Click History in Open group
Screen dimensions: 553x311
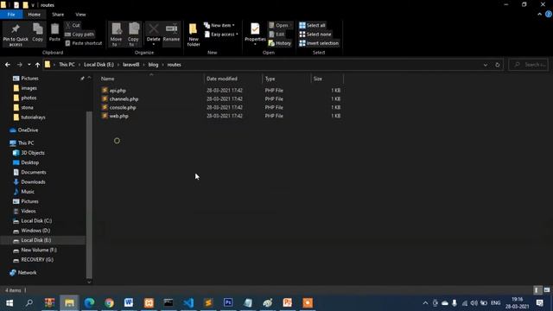[x=280, y=43]
